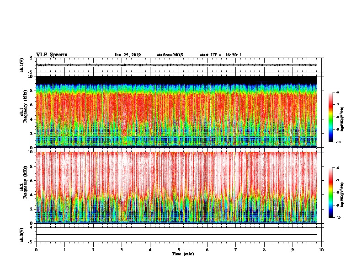The width and height of the screenshot is (362, 280).
Task: Click time axis tick label "8"
Action: [x=264, y=250]
